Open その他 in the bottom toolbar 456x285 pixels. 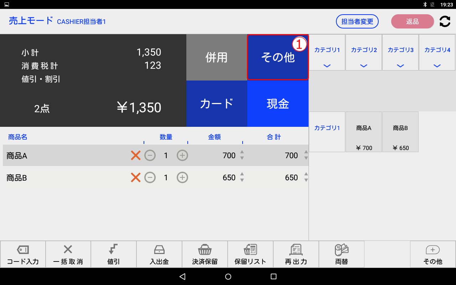(x=433, y=254)
